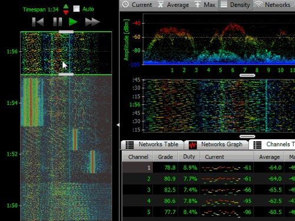
Task: Click the 1:52 timeline marker
Action: coord(12,154)
